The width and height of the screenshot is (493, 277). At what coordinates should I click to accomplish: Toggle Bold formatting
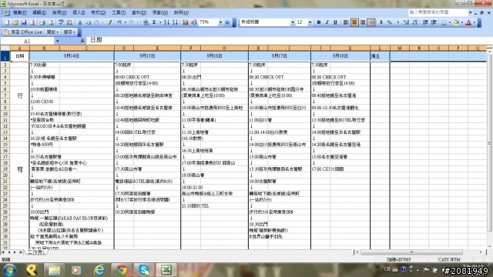318,22
